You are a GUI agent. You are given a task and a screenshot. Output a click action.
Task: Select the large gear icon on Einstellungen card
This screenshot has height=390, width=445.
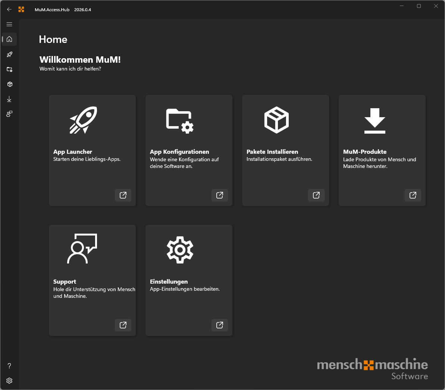point(180,250)
